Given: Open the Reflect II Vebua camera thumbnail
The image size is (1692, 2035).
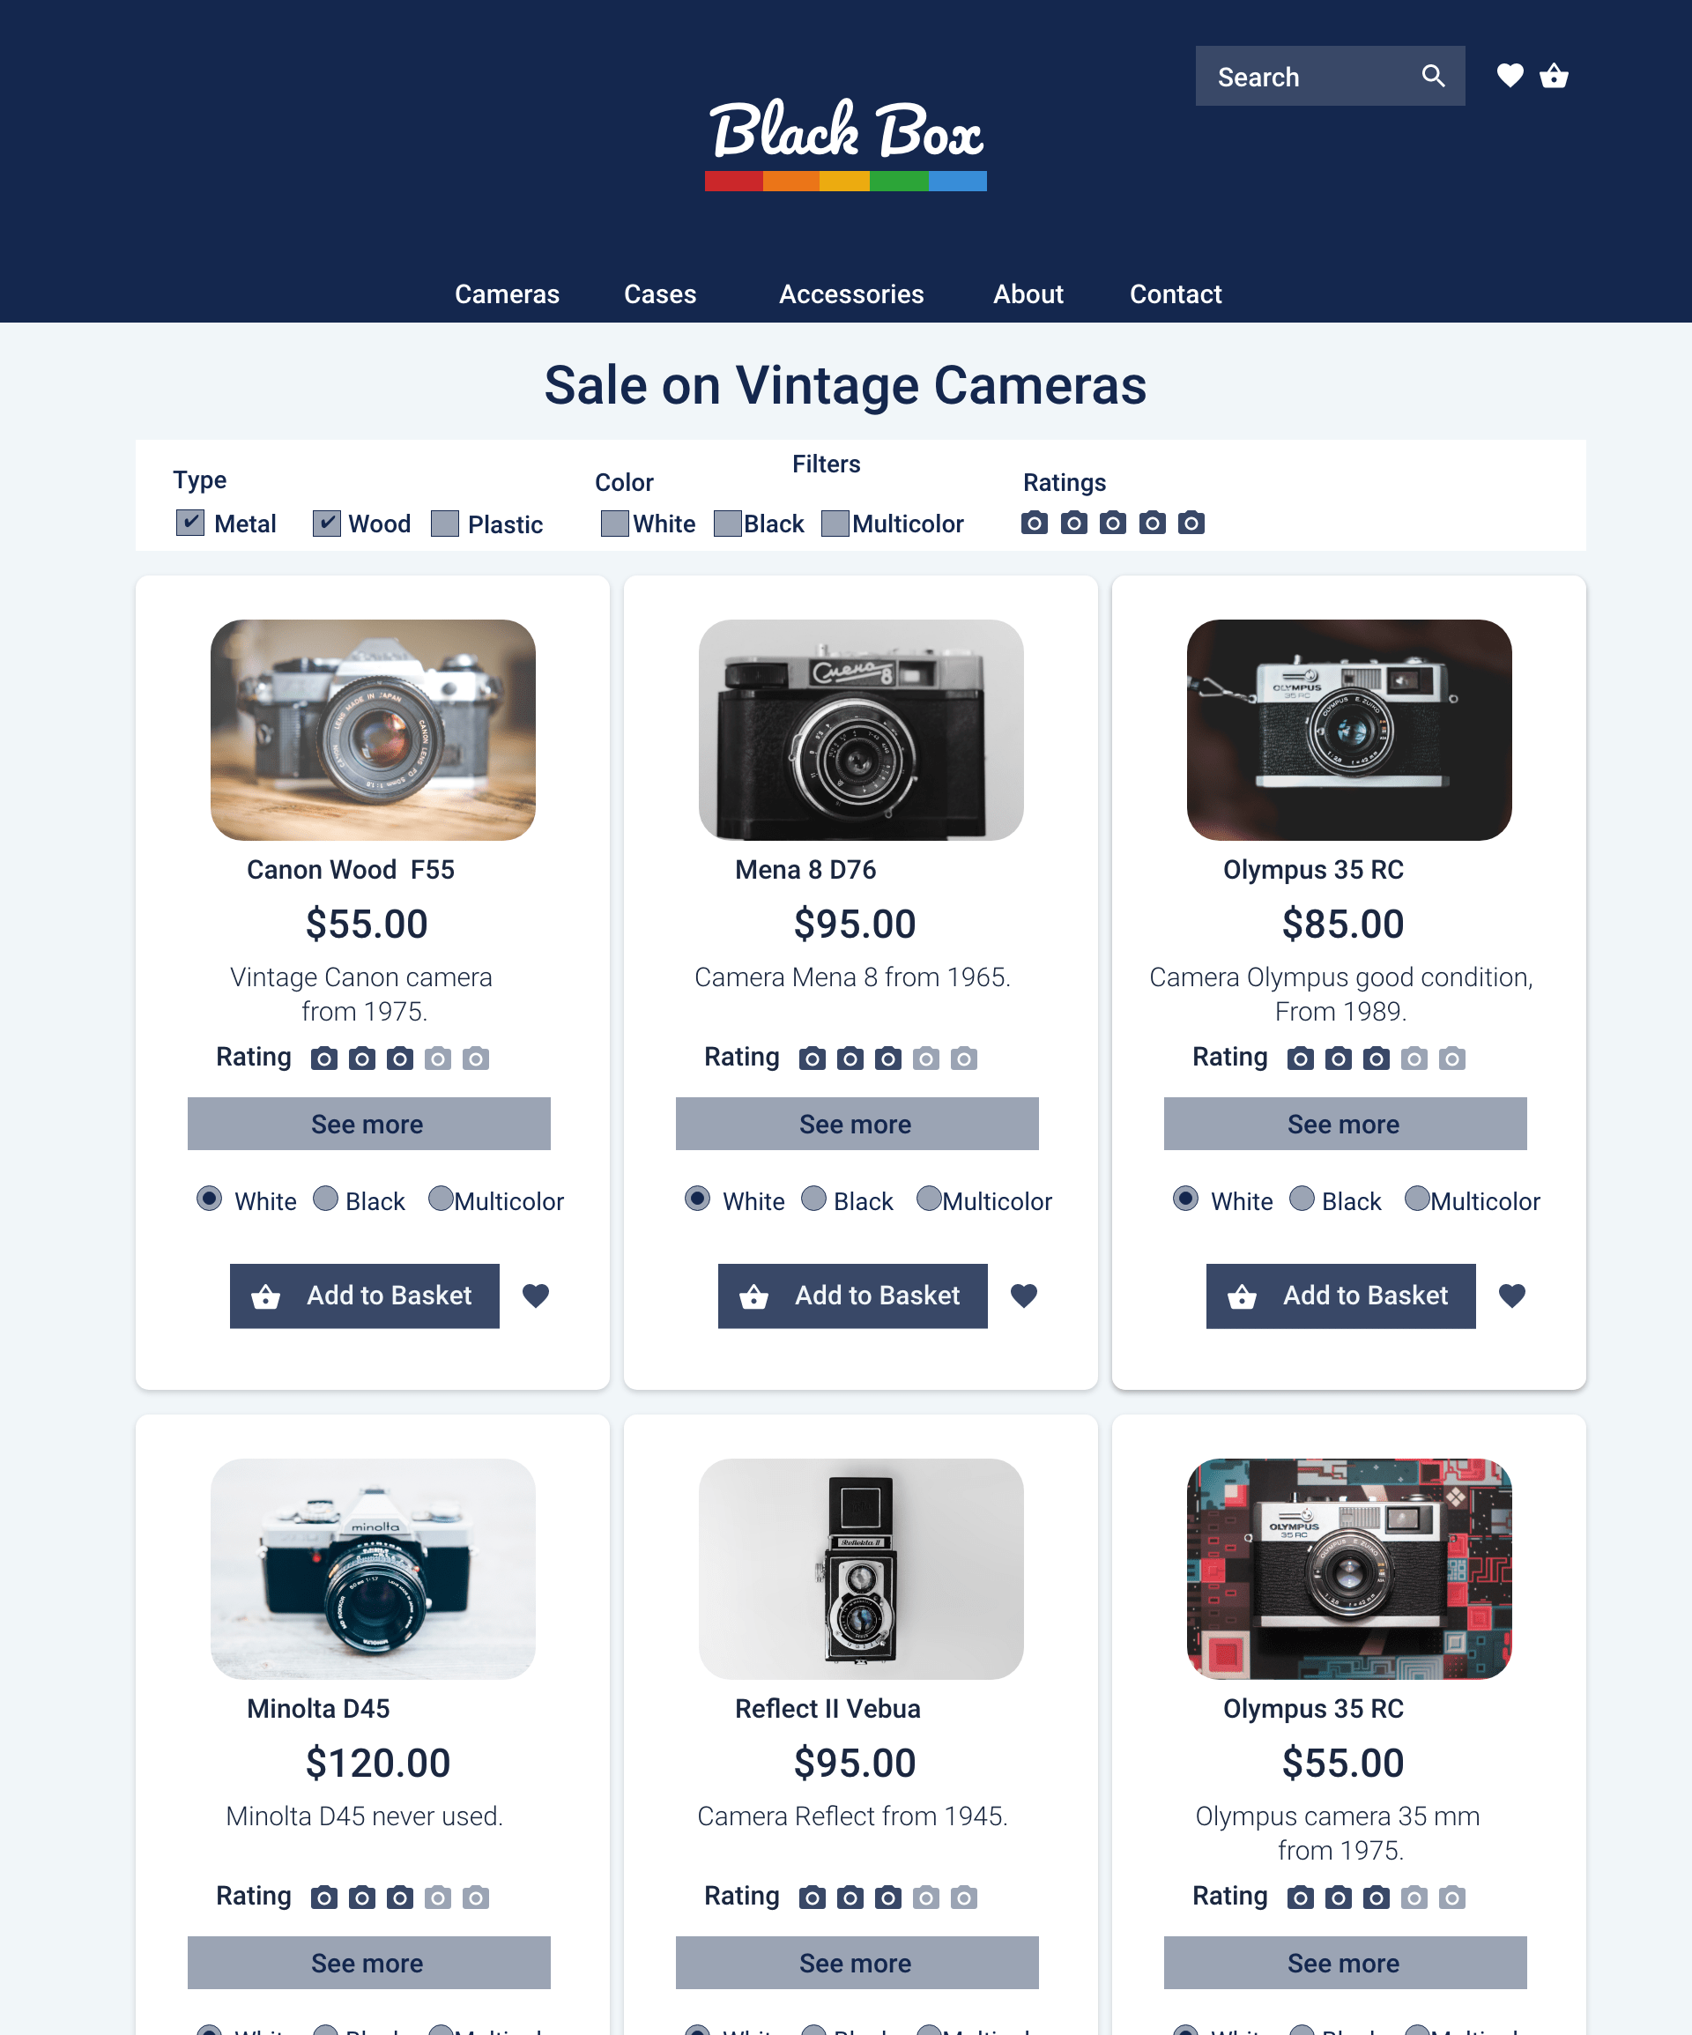Looking at the screenshot, I should 862,1569.
